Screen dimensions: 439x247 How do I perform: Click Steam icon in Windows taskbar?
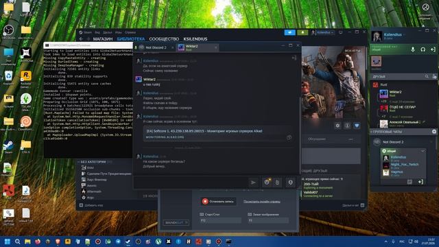(x=128, y=242)
